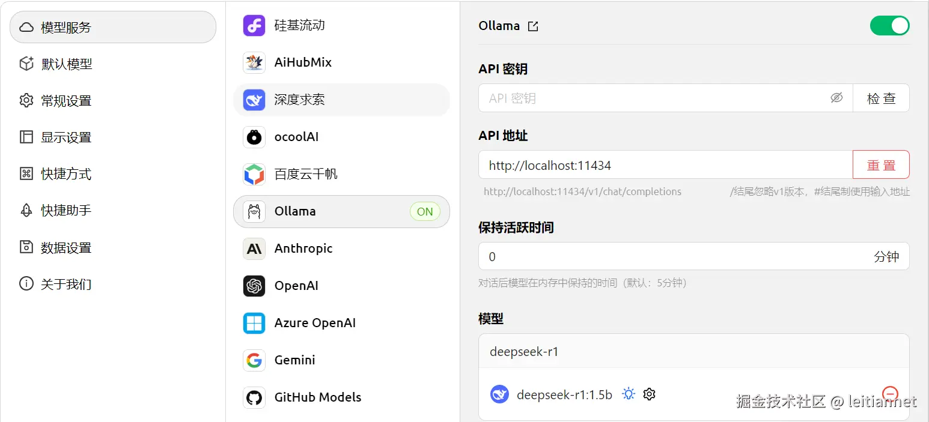Click the Ollama llama icon in list
Image resolution: width=929 pixels, height=422 pixels.
pyautogui.click(x=254, y=211)
